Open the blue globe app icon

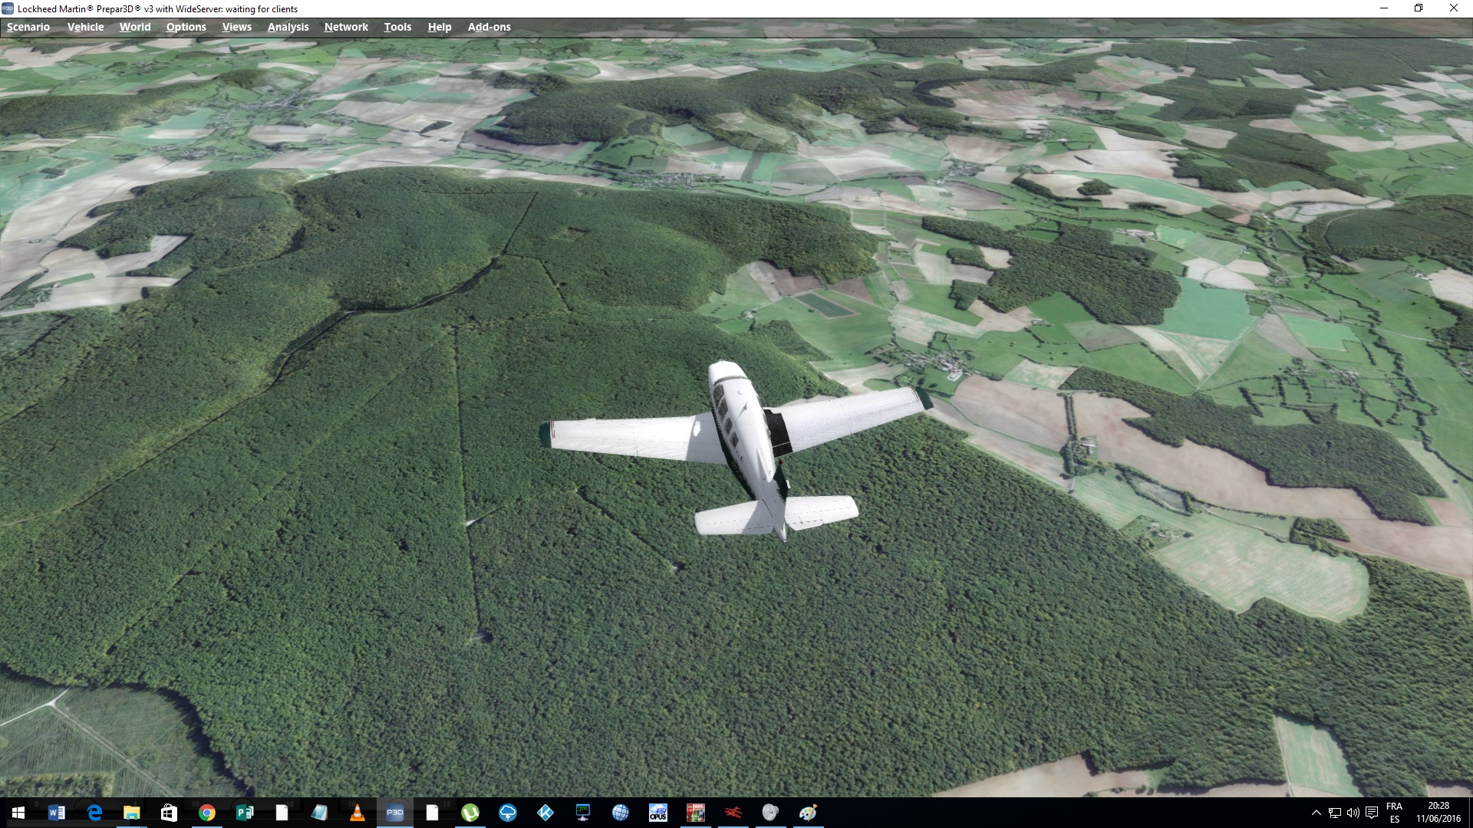point(620,813)
